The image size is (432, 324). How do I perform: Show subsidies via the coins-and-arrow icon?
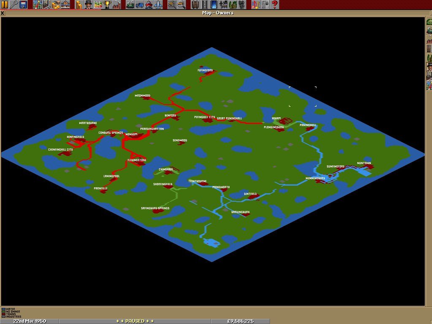(x=56, y=4)
